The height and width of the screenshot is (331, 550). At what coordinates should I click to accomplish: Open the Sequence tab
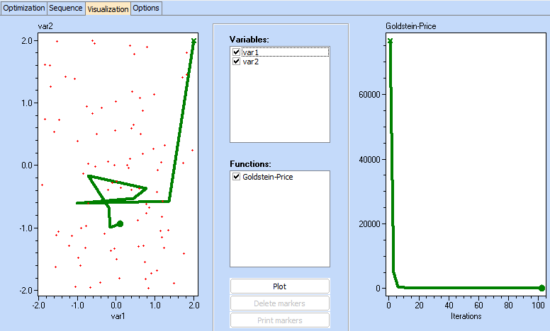(66, 8)
